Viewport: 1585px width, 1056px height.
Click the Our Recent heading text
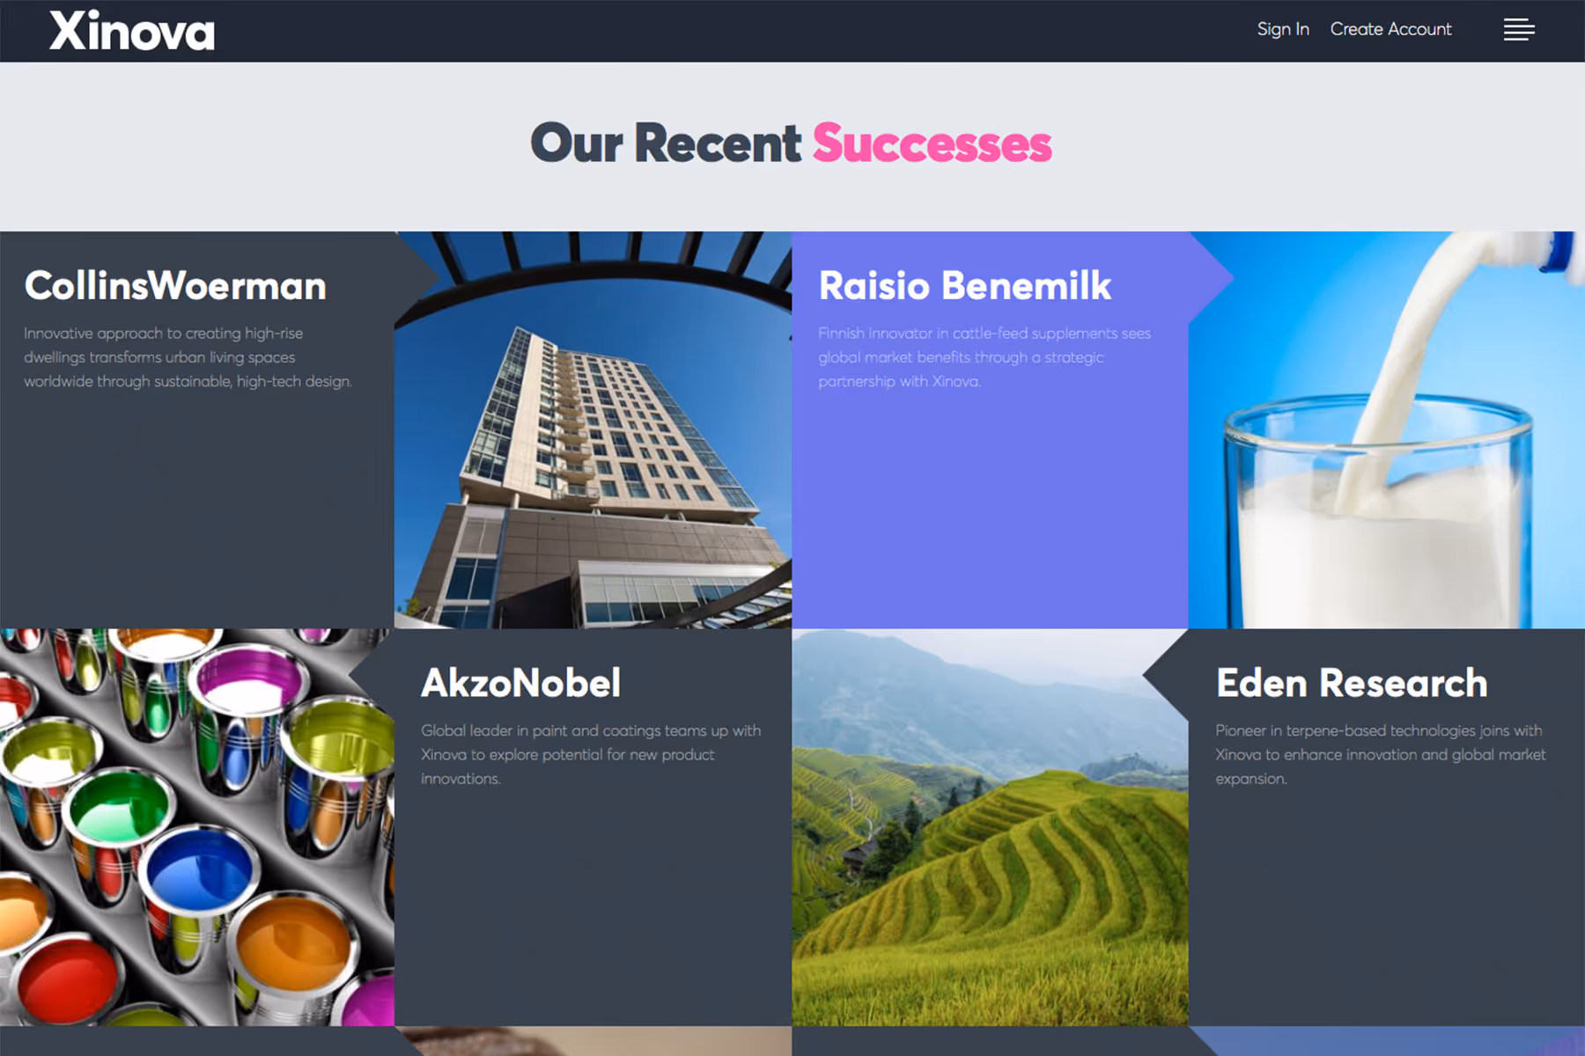coord(666,143)
